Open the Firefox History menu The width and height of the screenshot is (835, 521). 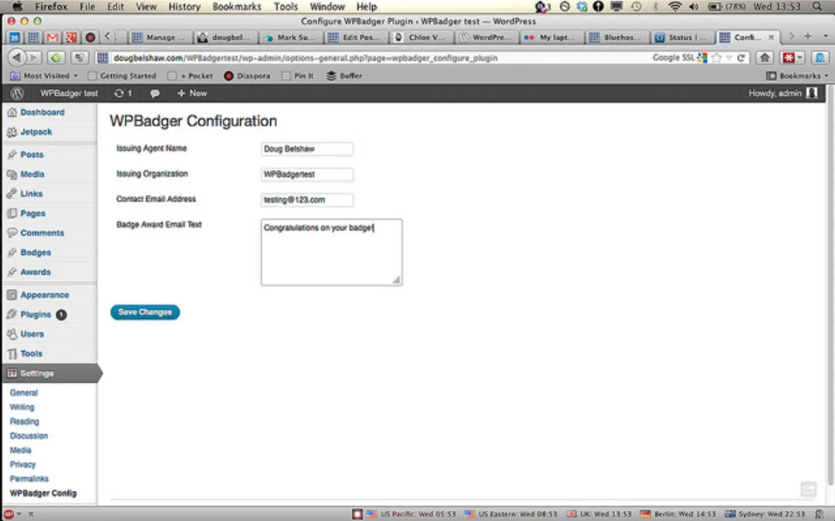coord(184,7)
